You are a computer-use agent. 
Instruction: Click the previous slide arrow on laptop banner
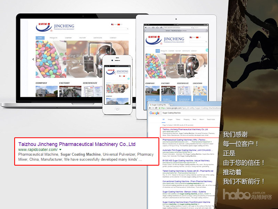tap(33, 59)
